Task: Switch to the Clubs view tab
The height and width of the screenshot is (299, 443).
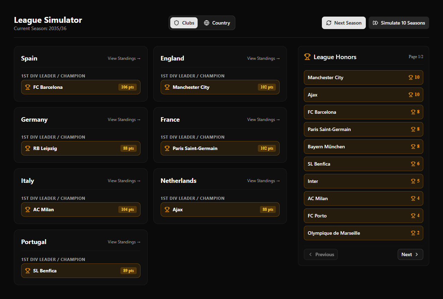Action: point(184,23)
